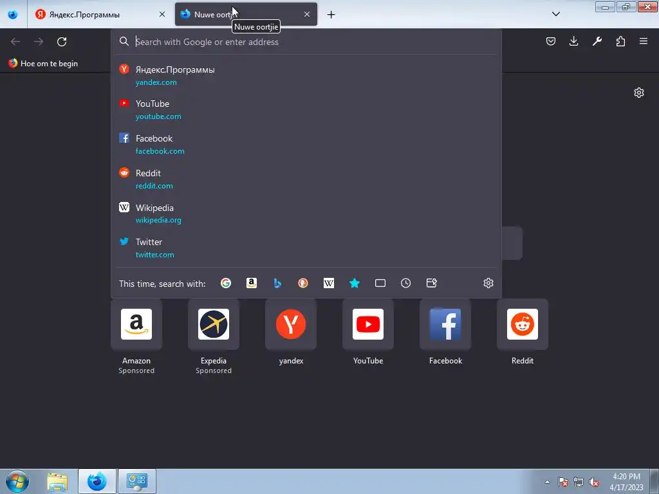
Task: Open developer tools wrench icon
Action: click(x=597, y=41)
